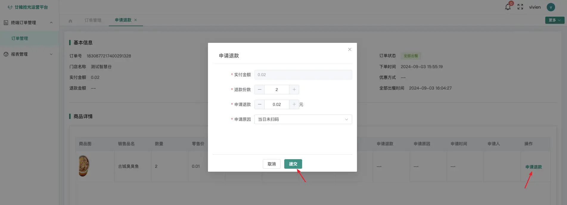Click 全部出餐时间 value 2024-09-03 16:04:27

(x=430, y=88)
